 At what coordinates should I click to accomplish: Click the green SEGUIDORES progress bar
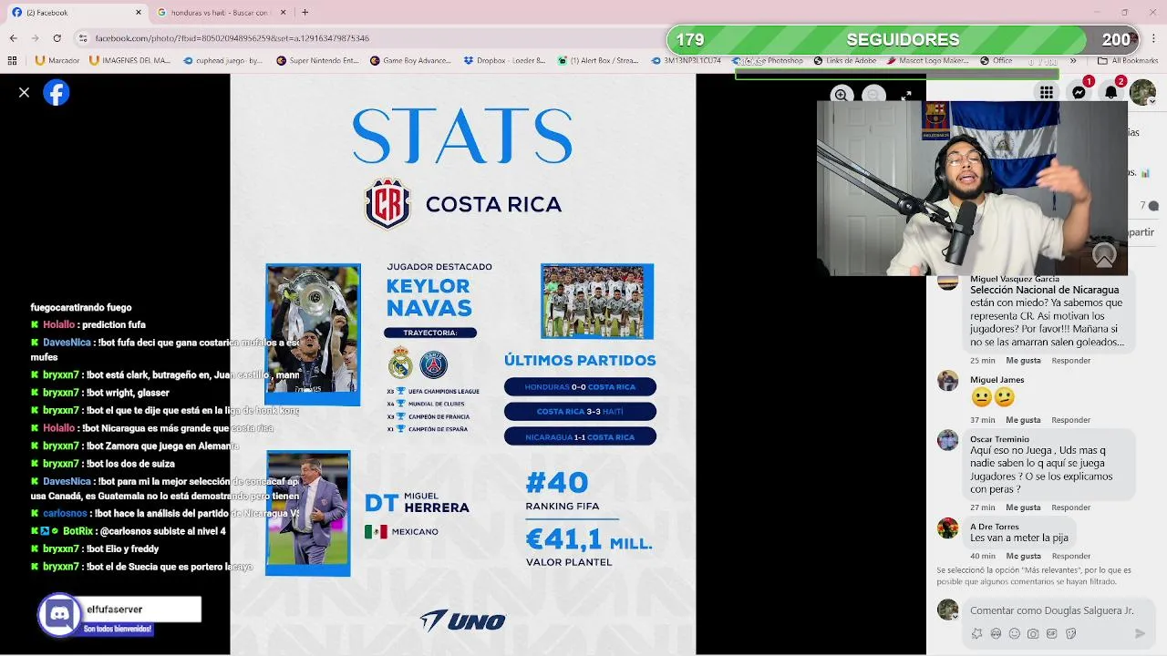click(904, 39)
